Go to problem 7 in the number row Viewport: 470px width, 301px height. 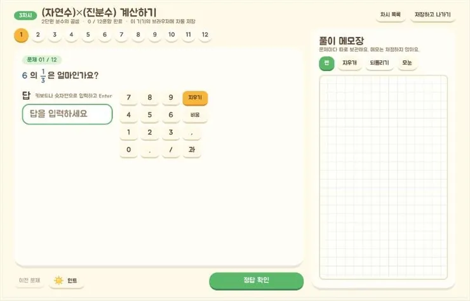(121, 35)
